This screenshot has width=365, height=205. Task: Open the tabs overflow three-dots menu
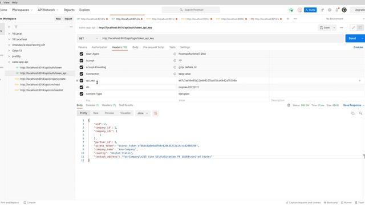pyautogui.click(x=295, y=19)
